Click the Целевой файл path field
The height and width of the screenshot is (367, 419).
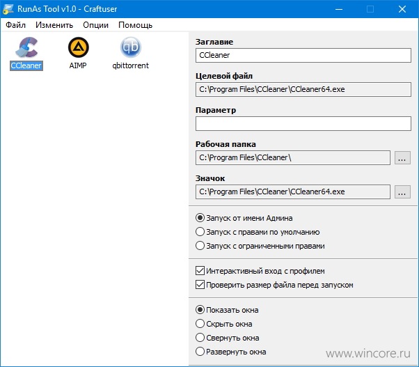(x=303, y=89)
